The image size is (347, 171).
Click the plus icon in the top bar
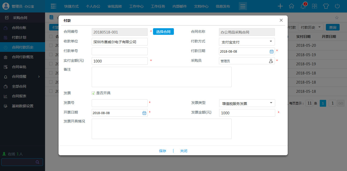point(280,6)
